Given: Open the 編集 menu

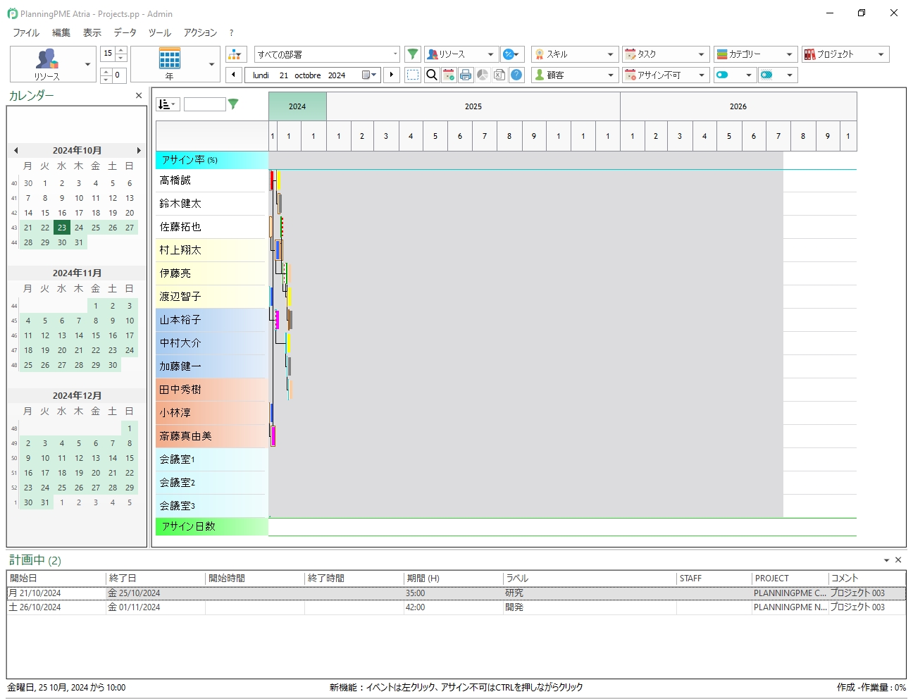Looking at the screenshot, I should click(61, 32).
